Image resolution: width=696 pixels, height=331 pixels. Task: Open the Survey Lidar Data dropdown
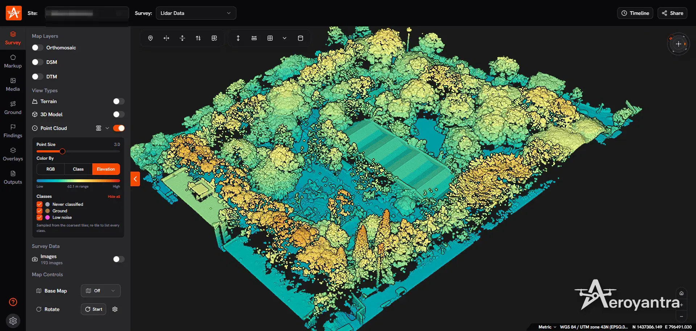(196, 13)
